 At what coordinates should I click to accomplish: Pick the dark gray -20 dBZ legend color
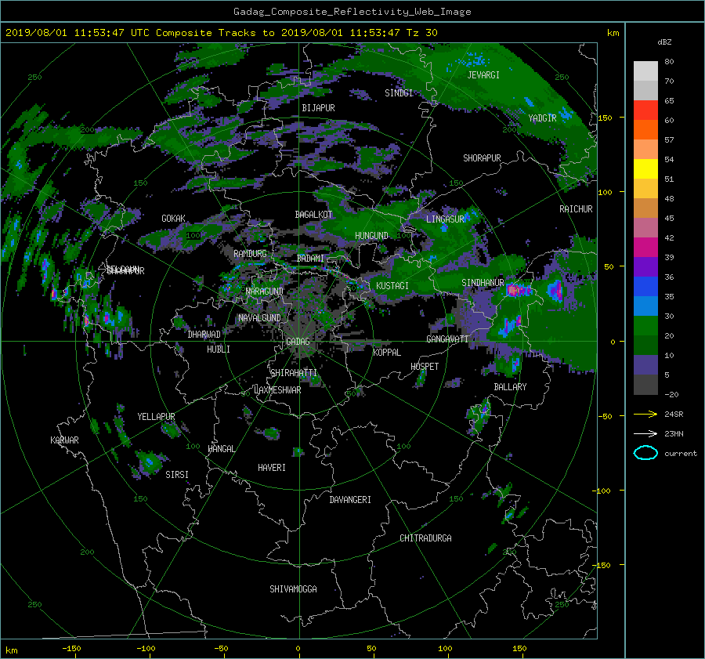point(645,385)
